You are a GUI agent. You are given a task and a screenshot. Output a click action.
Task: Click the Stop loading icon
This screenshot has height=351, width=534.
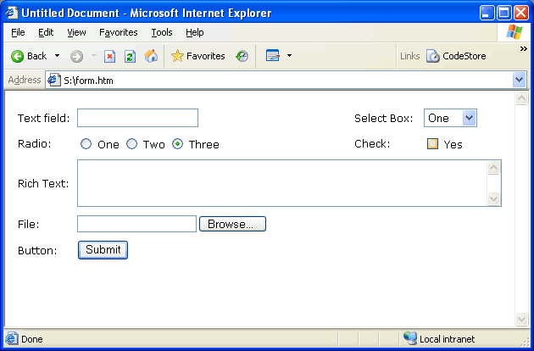tap(109, 56)
